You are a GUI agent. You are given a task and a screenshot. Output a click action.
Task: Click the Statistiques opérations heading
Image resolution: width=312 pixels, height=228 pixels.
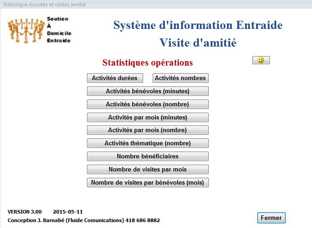(x=148, y=62)
